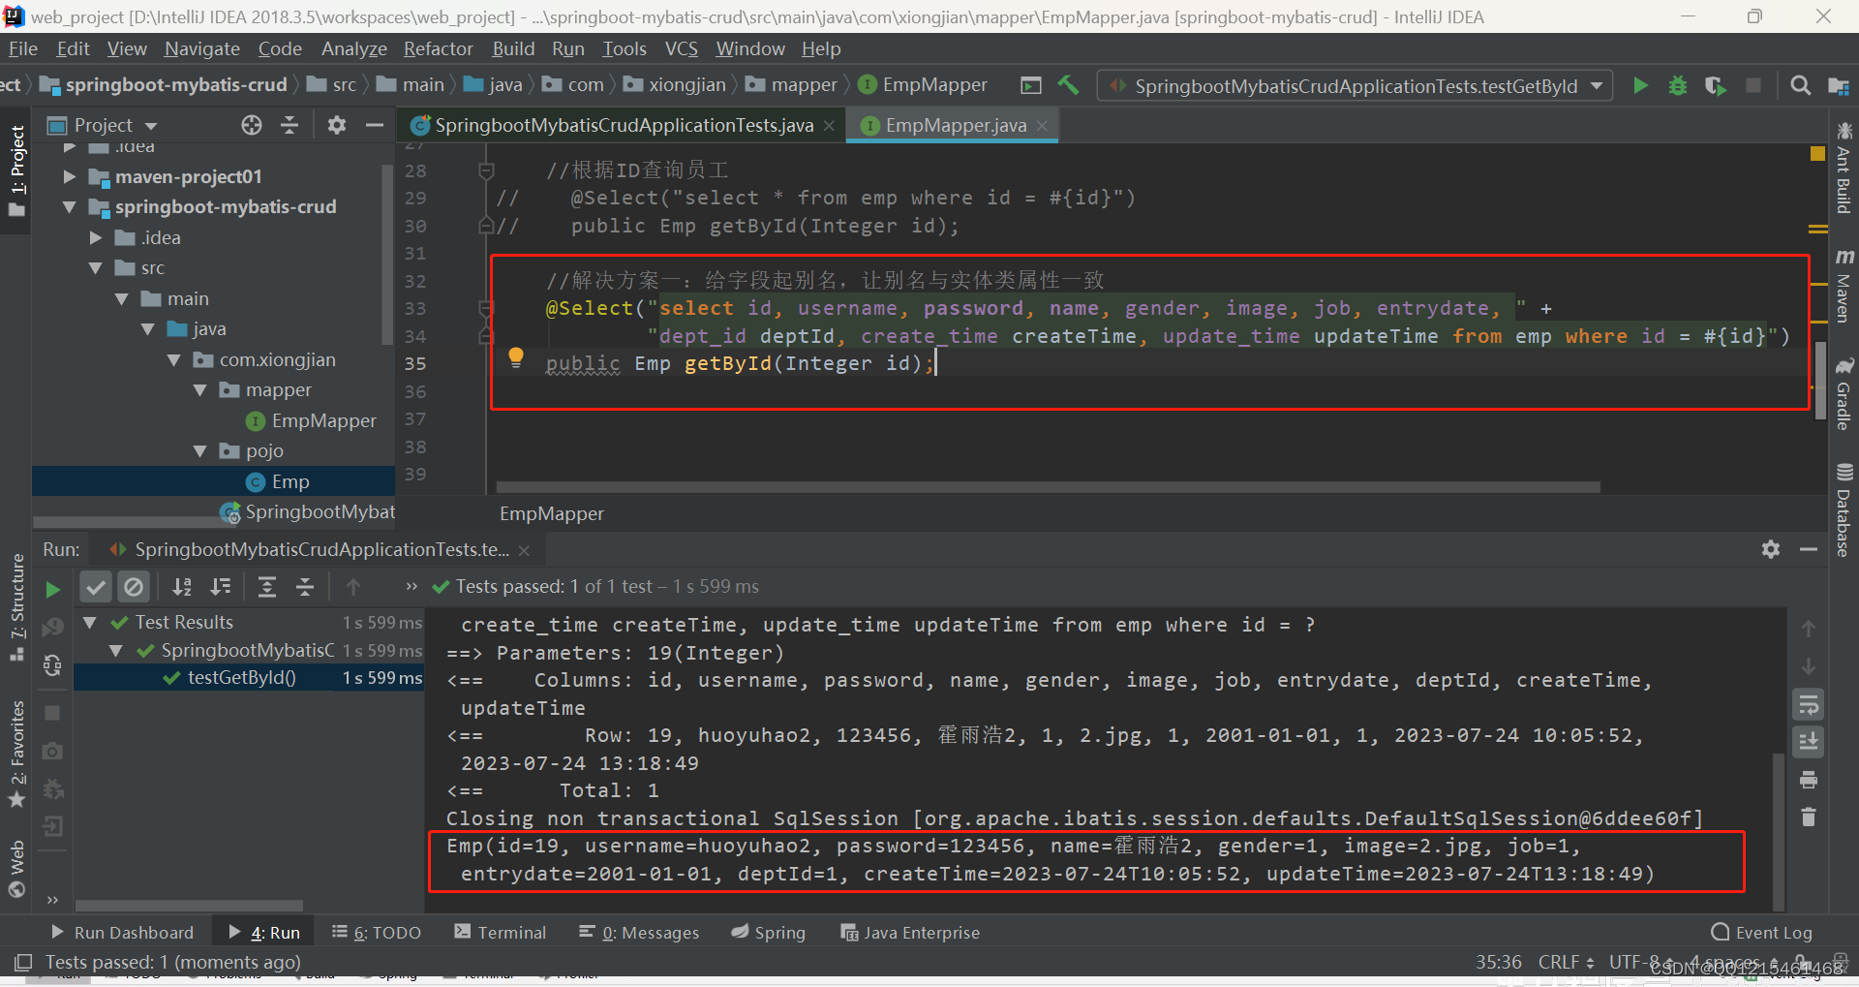Select Emp class in project tree
This screenshot has width=1859, height=987.
click(290, 482)
